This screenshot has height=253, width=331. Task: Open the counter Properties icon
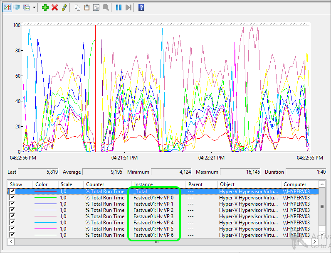tap(96, 7)
